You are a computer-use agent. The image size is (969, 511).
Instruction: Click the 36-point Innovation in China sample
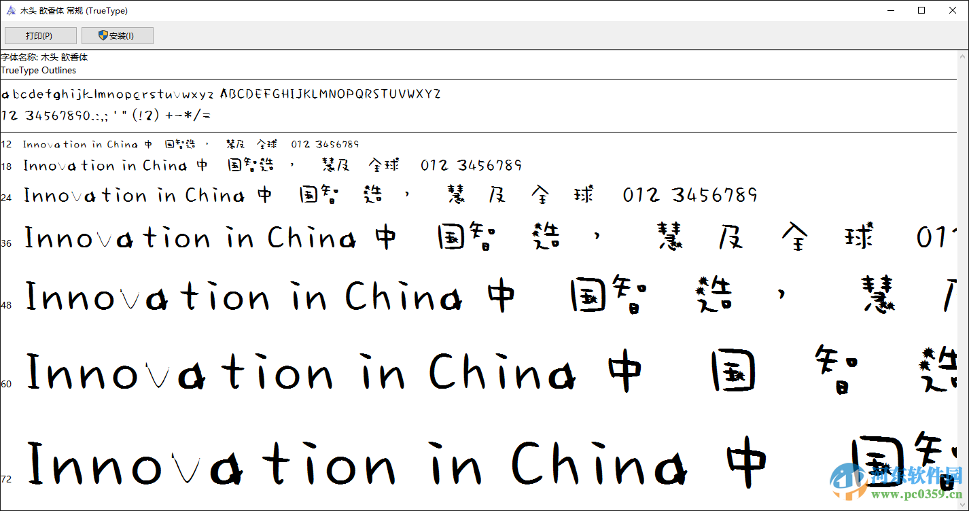point(489,237)
